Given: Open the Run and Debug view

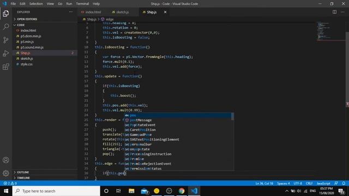Looking at the screenshot, I should [6, 53].
